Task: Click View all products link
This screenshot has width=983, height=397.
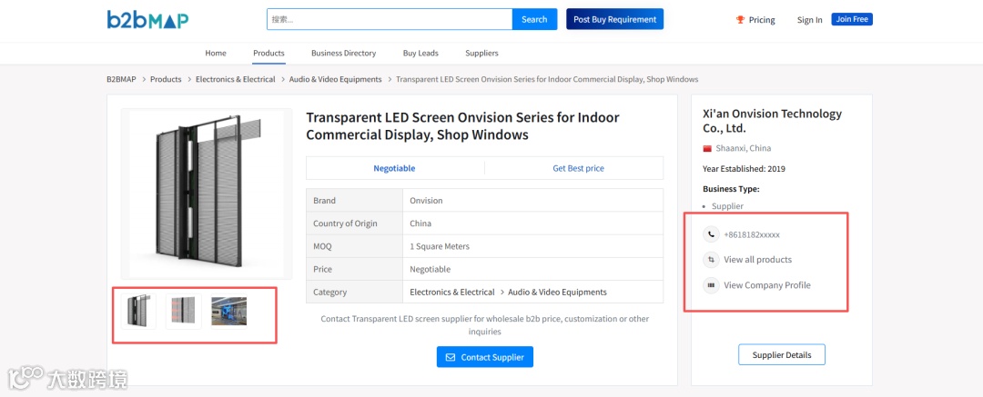Action: coord(758,259)
